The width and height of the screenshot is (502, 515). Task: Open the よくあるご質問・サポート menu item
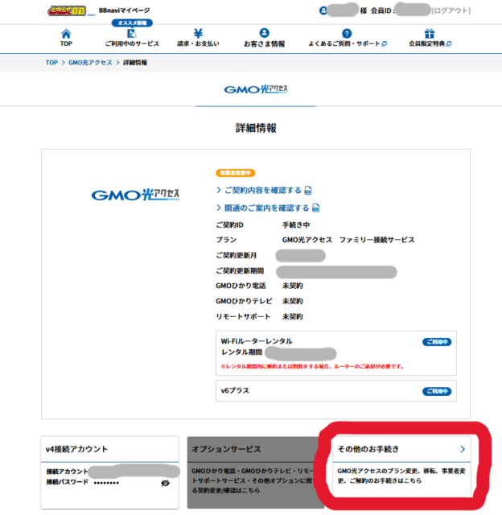(347, 43)
